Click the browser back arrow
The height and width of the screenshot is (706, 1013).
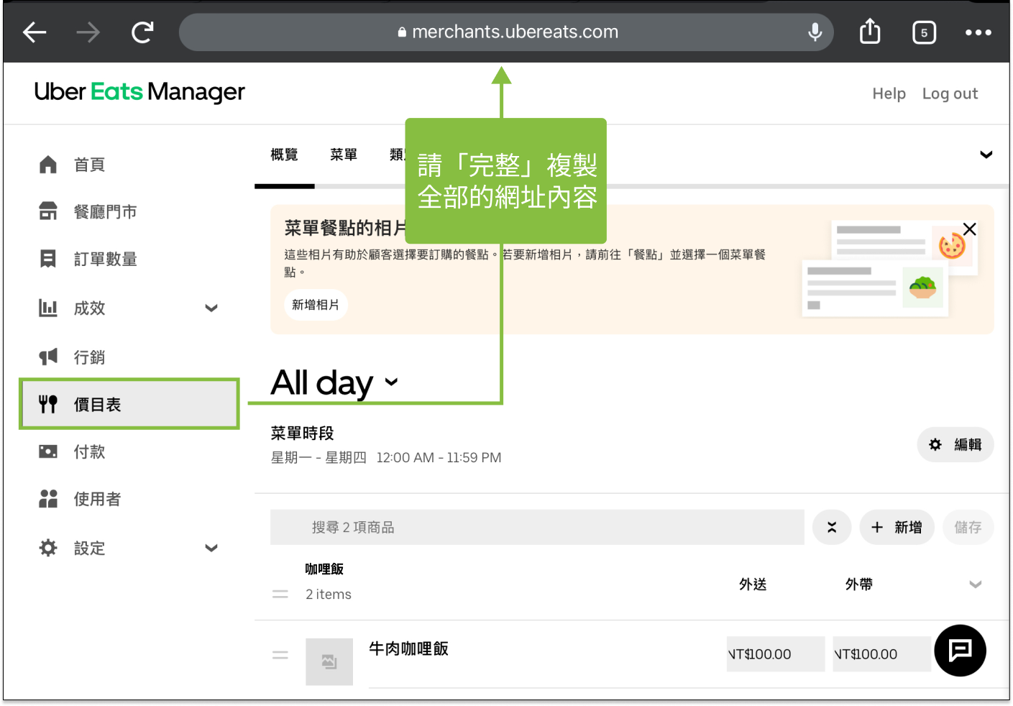(x=34, y=32)
